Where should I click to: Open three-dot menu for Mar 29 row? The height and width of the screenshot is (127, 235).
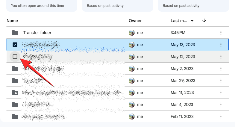(x=221, y=81)
